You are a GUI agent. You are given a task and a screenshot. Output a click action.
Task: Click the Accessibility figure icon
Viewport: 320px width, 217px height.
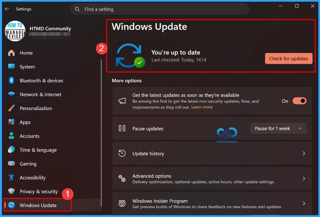tap(11, 178)
